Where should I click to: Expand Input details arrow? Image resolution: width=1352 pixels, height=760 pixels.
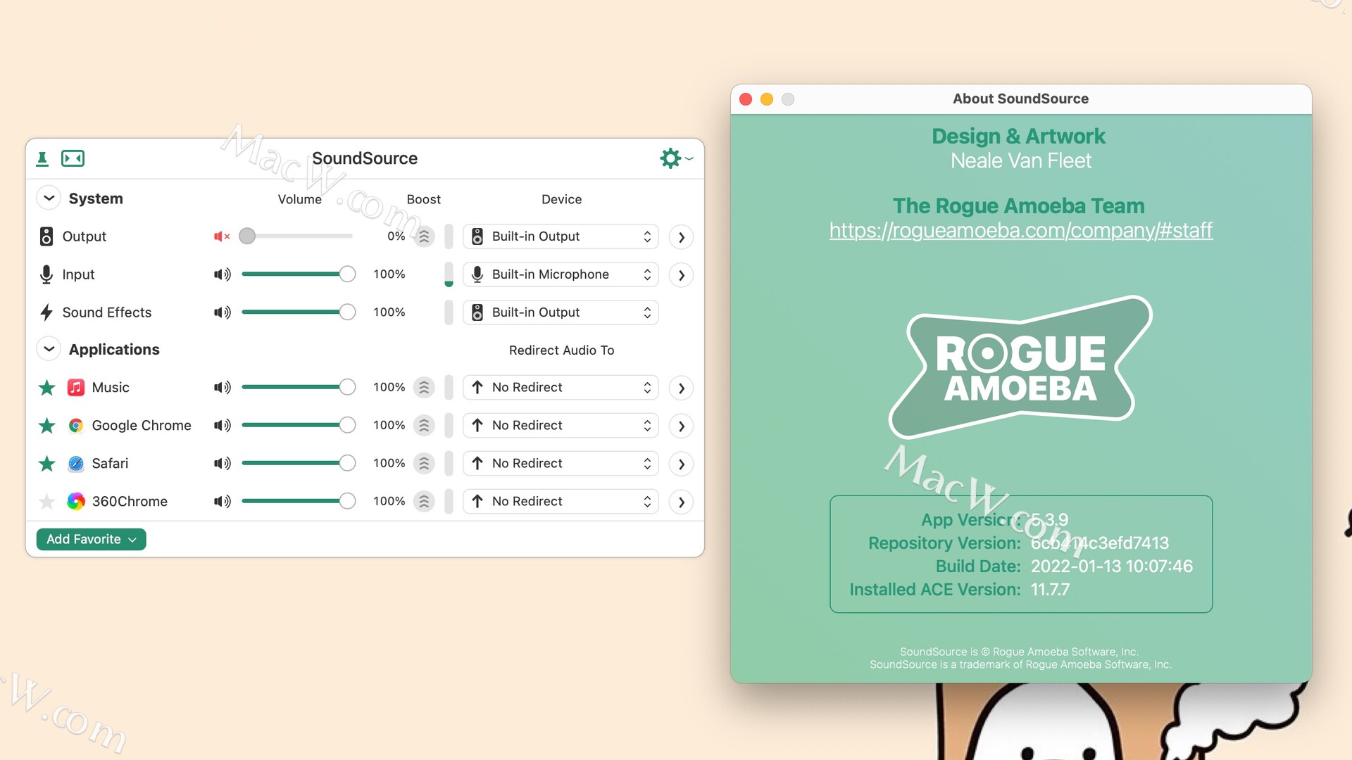681,275
